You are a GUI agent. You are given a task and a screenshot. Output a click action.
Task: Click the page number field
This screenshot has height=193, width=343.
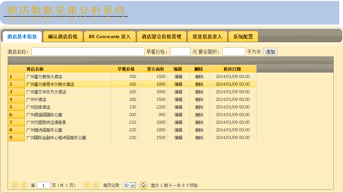click(43, 185)
